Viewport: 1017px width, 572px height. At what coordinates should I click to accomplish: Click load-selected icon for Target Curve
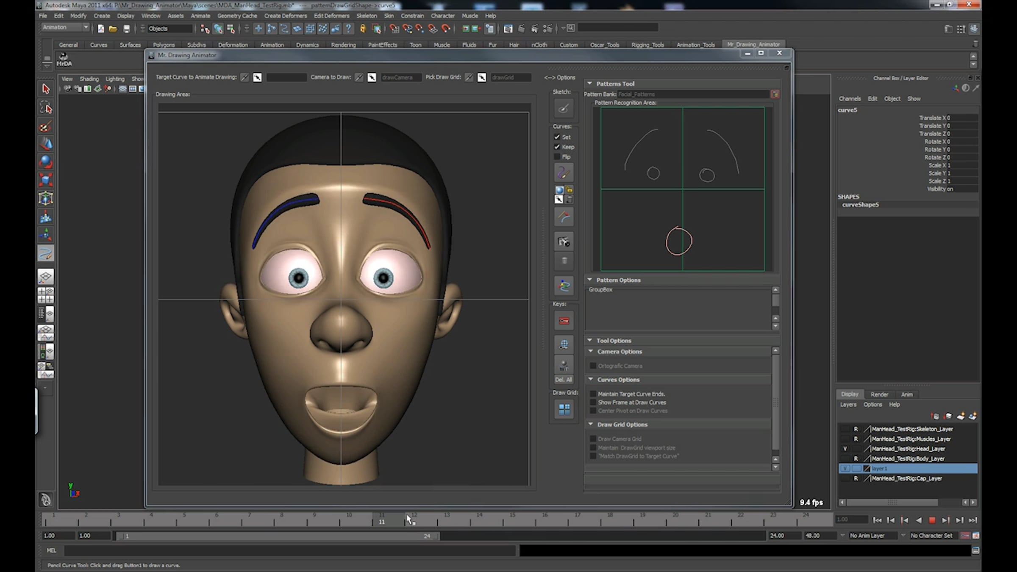257,77
